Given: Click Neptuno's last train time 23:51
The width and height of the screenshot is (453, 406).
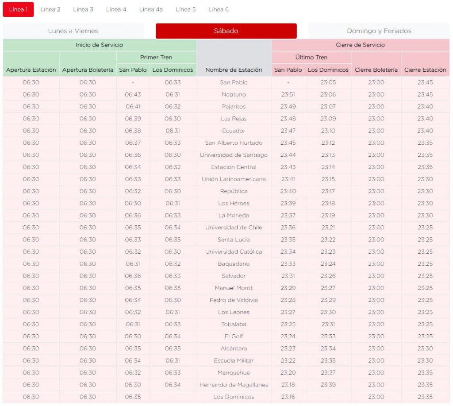Looking at the screenshot, I should [x=288, y=95].
